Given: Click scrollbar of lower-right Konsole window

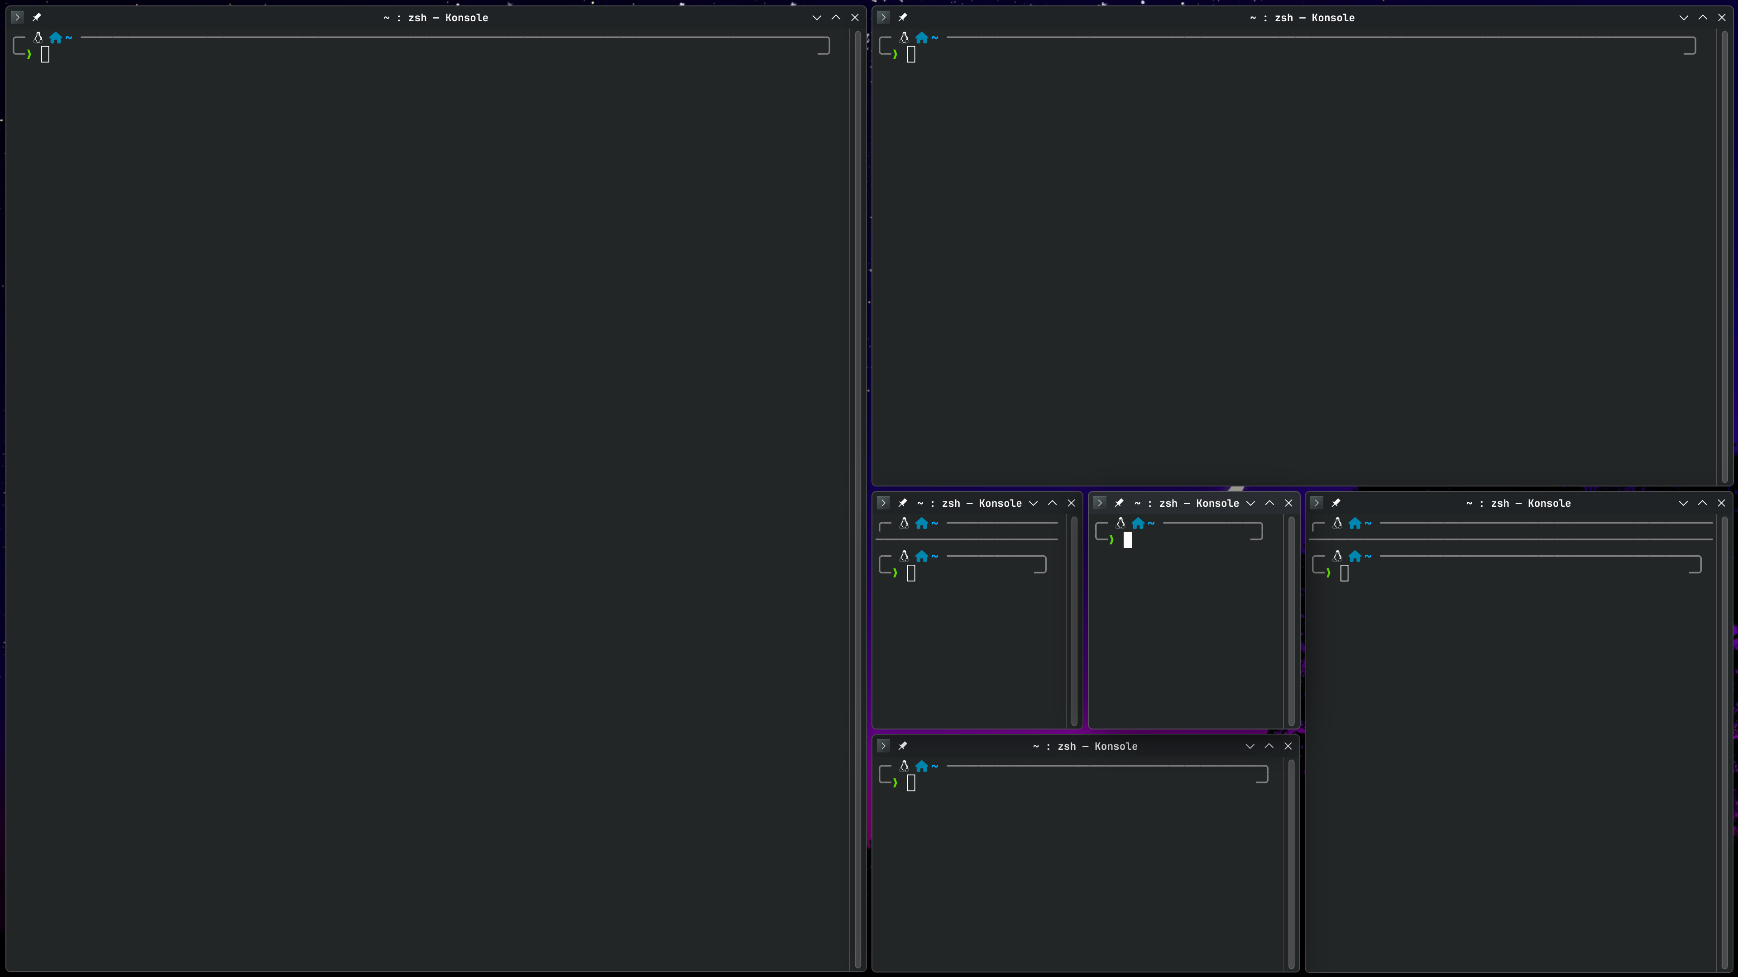Looking at the screenshot, I should [1724, 742].
